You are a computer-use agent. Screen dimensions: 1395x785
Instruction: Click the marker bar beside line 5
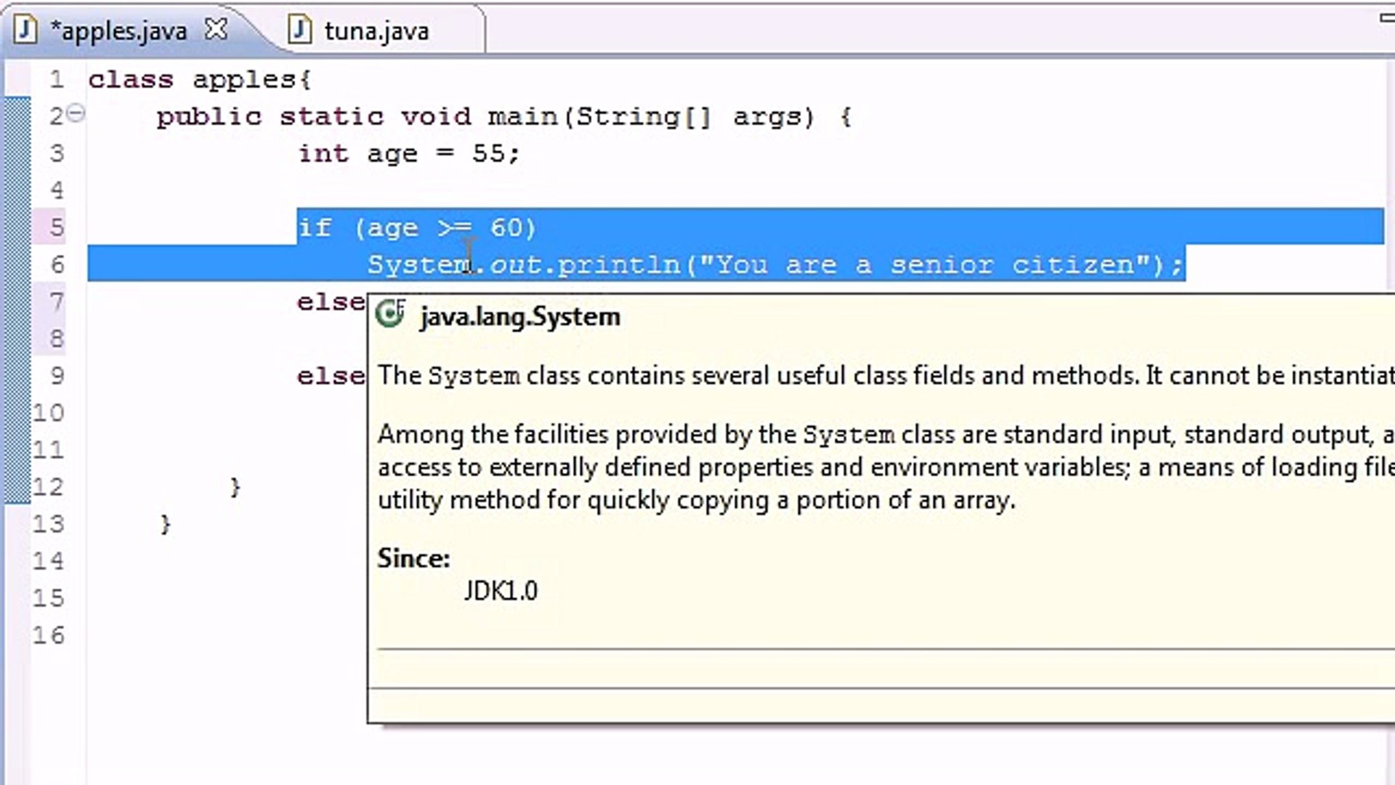tap(17, 227)
